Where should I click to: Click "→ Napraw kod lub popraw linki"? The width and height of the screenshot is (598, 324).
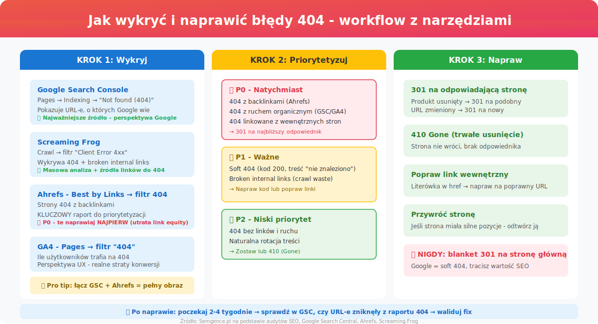coord(272,189)
